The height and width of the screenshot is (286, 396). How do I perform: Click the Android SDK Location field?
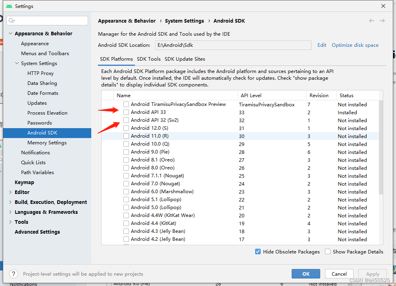233,45
